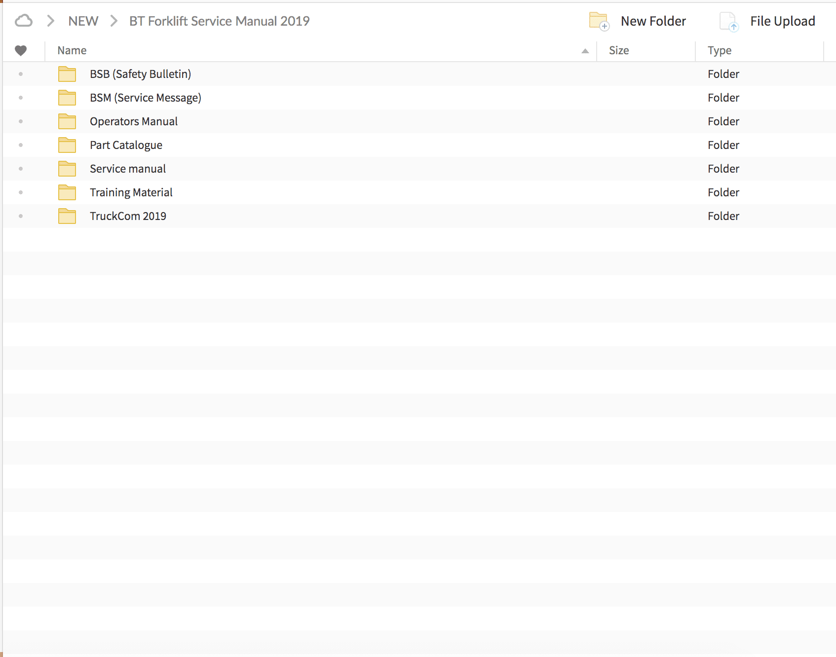Click the Part Catalogue folder icon
The height and width of the screenshot is (657, 836).
pos(67,145)
